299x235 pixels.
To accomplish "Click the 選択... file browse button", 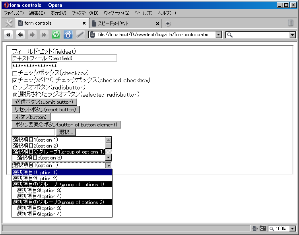I will pyautogui.click(x=66, y=132).
